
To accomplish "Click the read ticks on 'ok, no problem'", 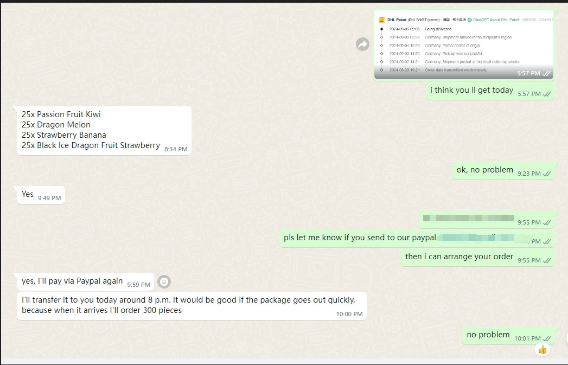I will coord(547,174).
